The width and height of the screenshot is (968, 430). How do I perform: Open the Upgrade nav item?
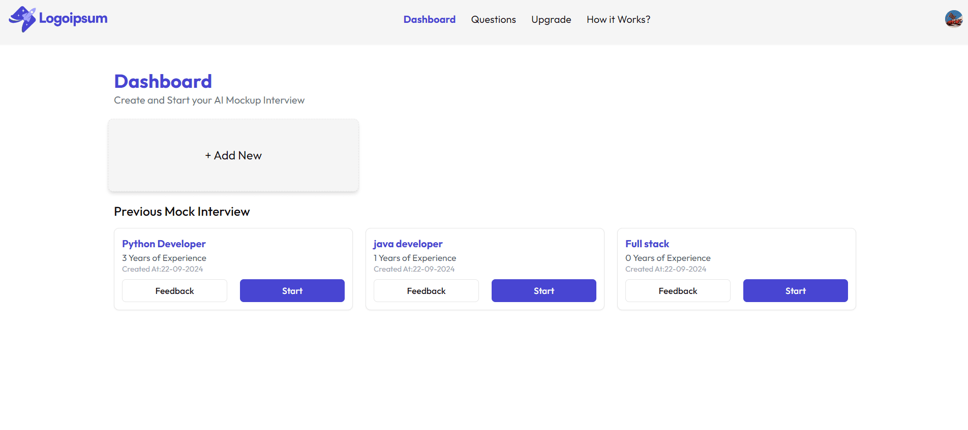tap(551, 19)
